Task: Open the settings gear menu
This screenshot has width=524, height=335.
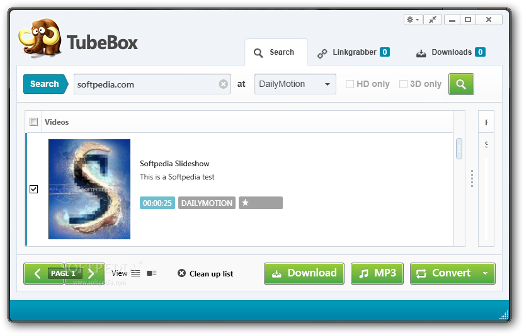Action: [413, 20]
